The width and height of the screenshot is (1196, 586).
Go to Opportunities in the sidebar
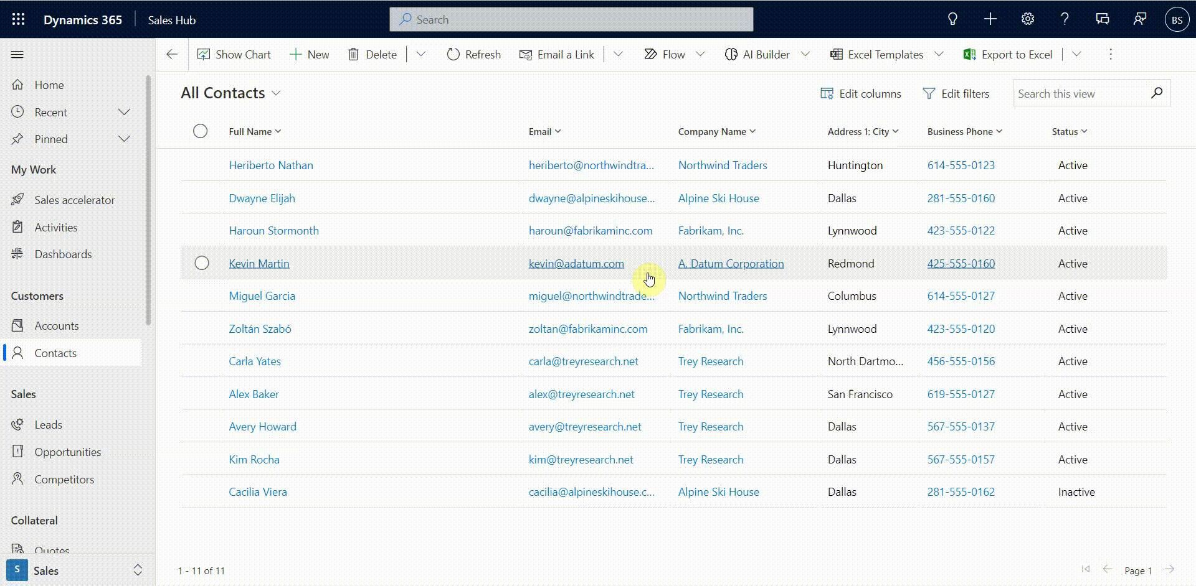(67, 452)
